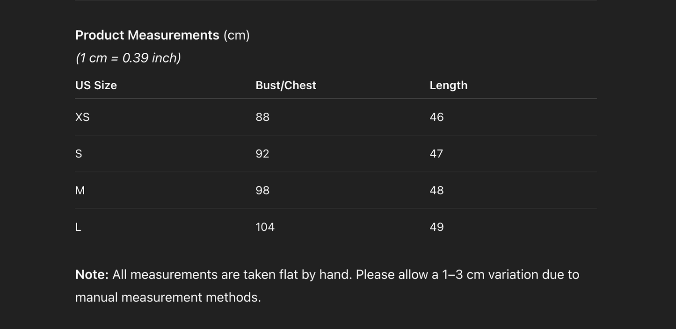Click length value 47 in S row
676x329 pixels.
[x=436, y=154]
